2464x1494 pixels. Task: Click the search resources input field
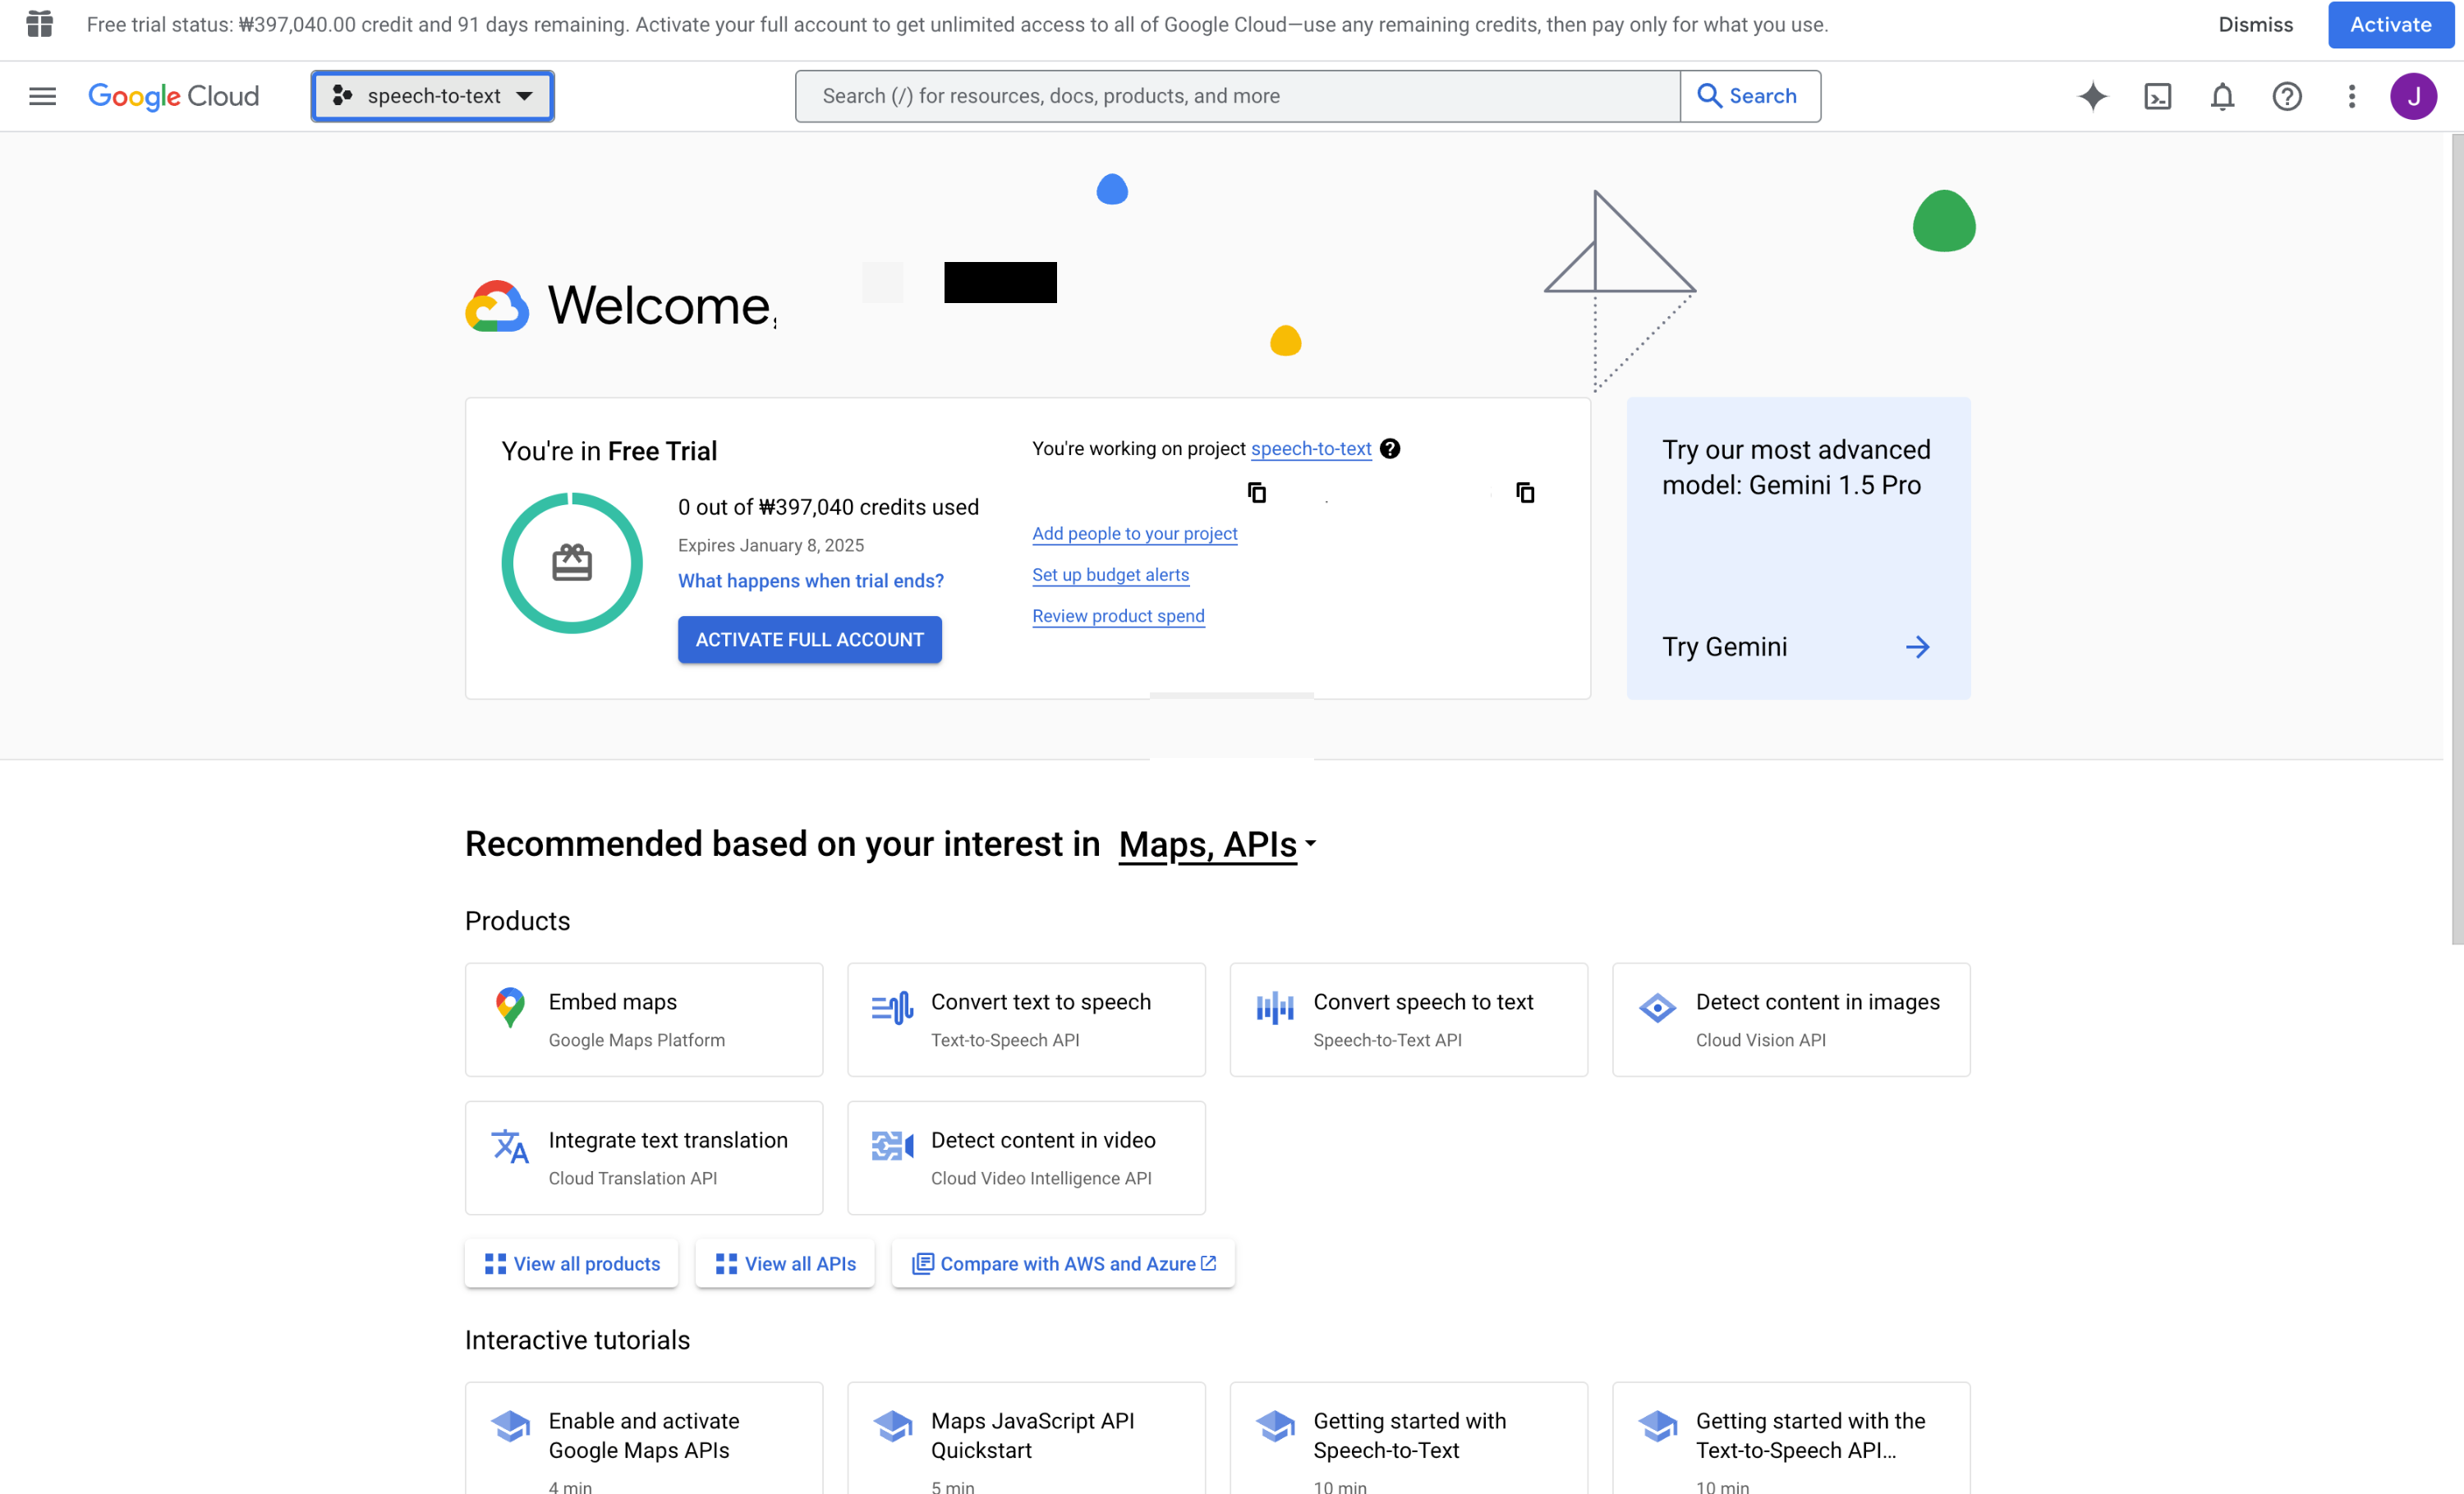coord(1237,96)
